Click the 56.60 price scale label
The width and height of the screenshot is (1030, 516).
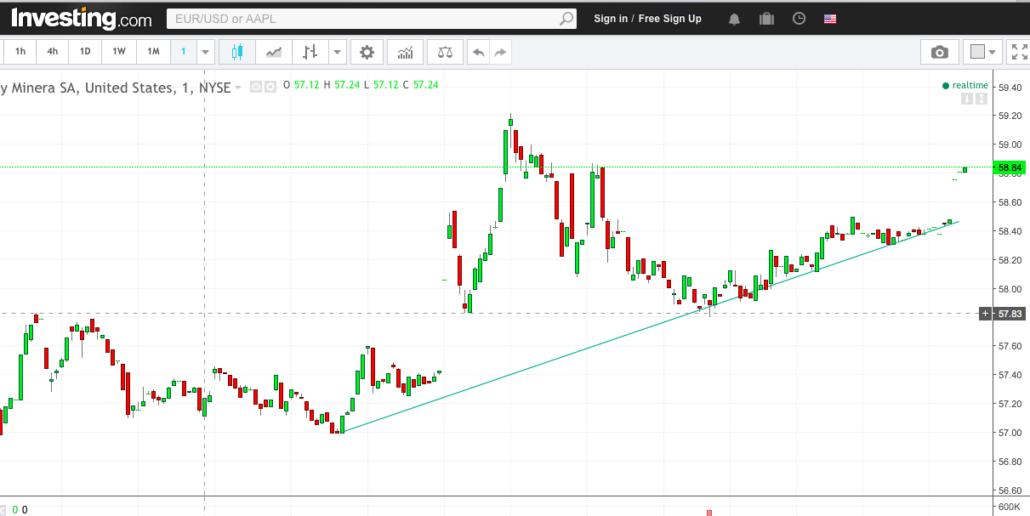[1010, 490]
